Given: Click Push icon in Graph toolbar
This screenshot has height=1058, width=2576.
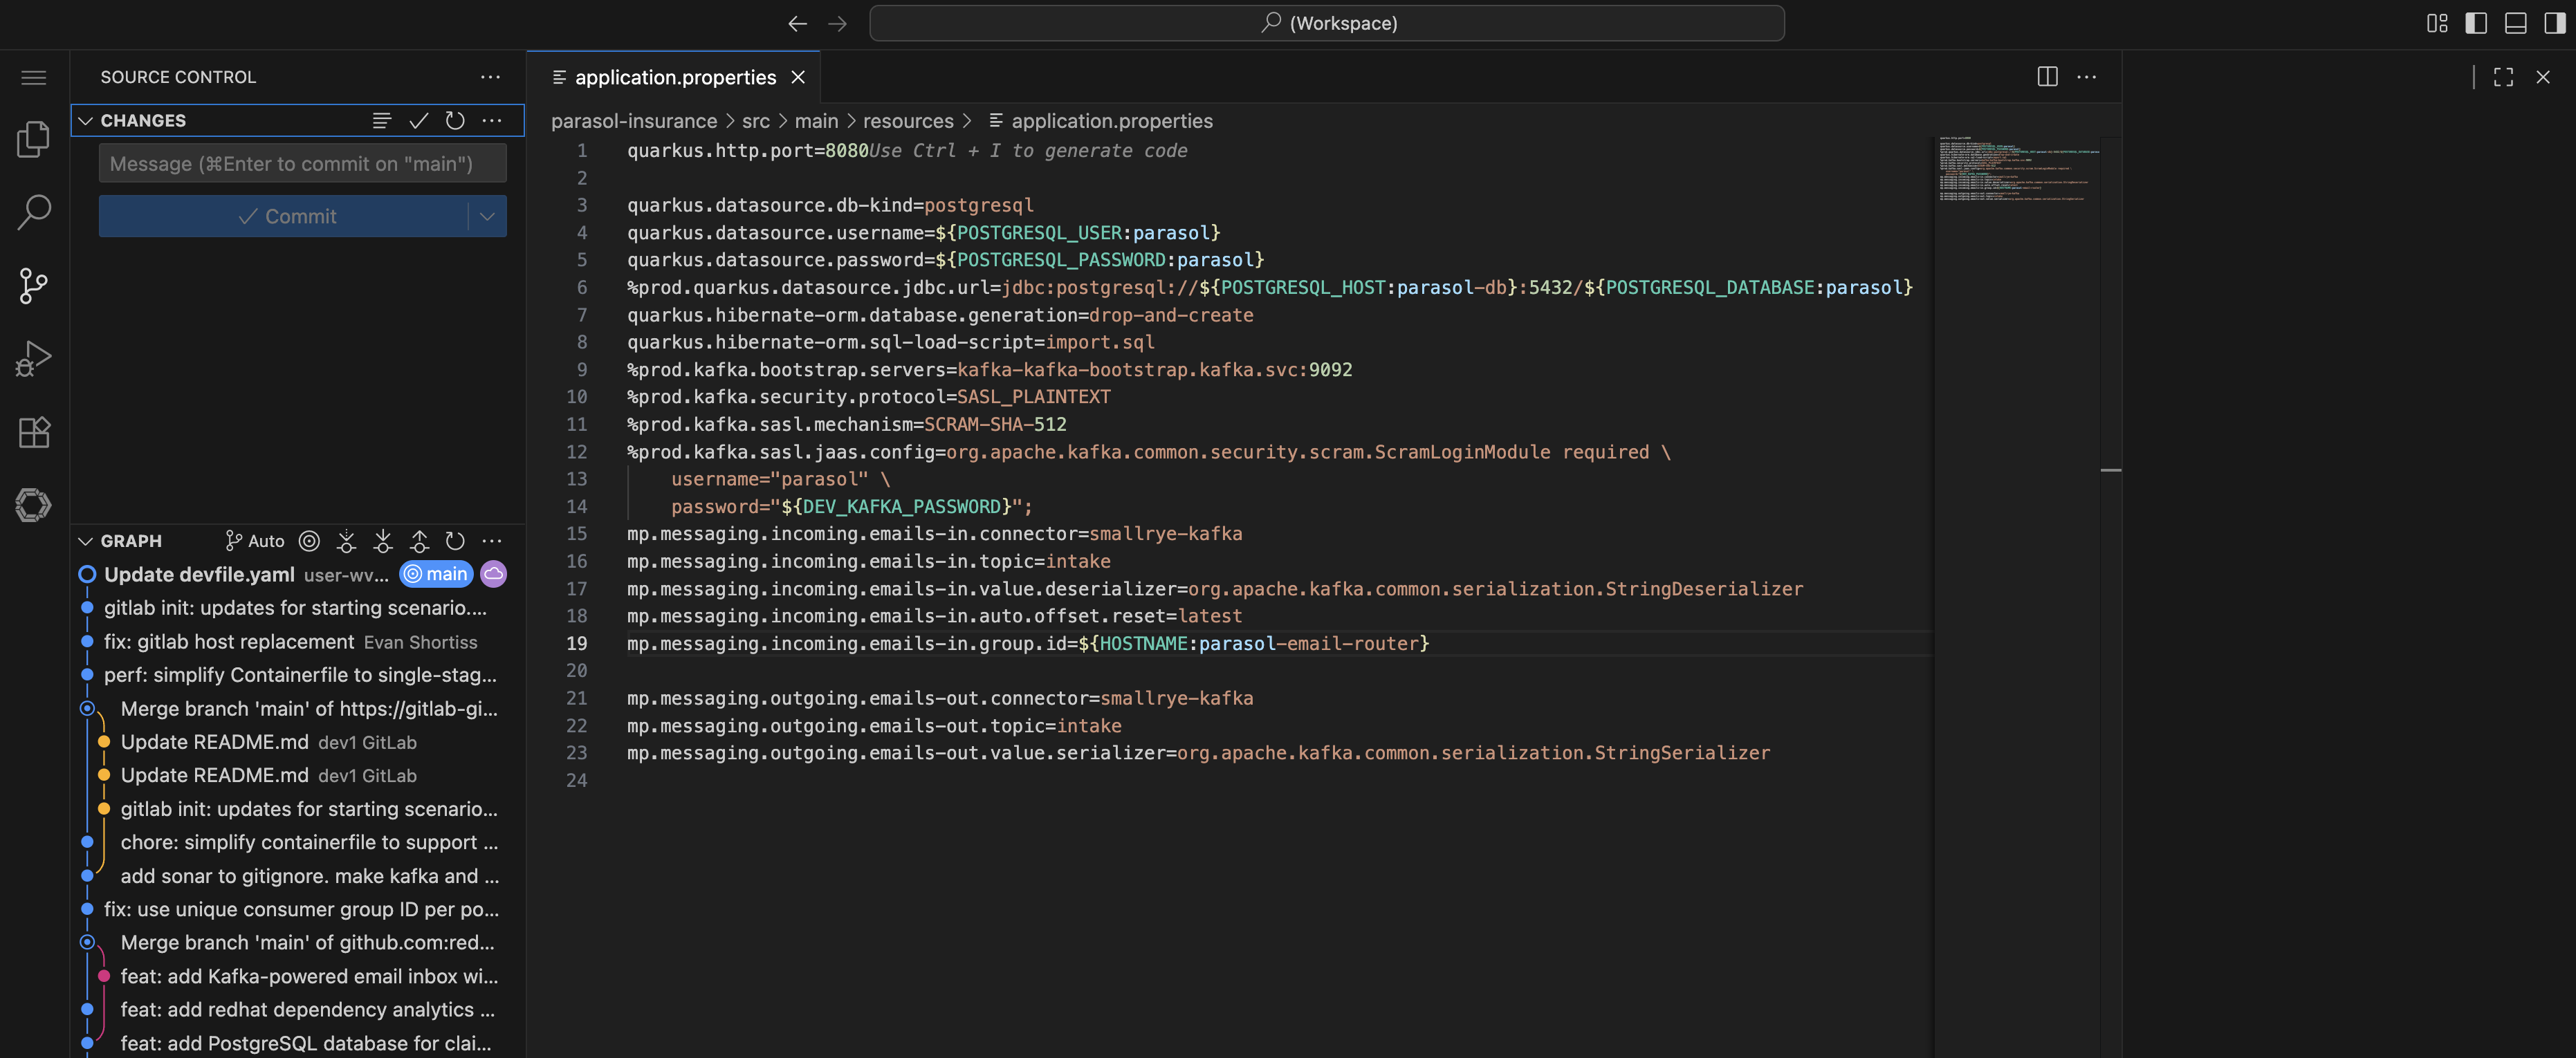Looking at the screenshot, I should 419,541.
